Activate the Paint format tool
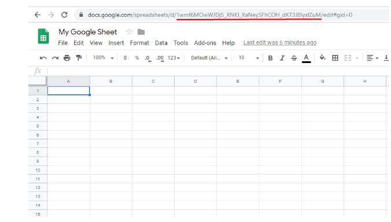 click(x=79, y=58)
